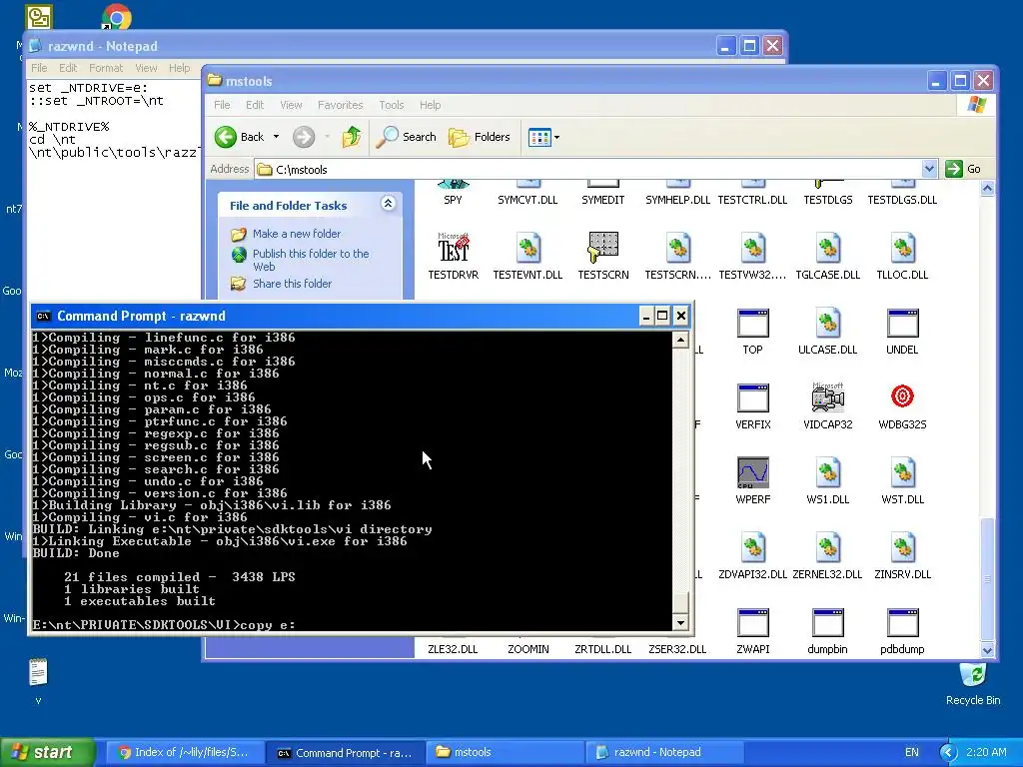Select the WST.DLL file icon

[x=902, y=472]
